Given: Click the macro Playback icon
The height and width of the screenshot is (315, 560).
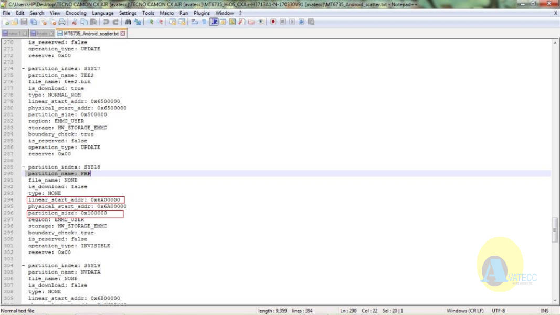Looking at the screenshot, I should [x=292, y=22].
